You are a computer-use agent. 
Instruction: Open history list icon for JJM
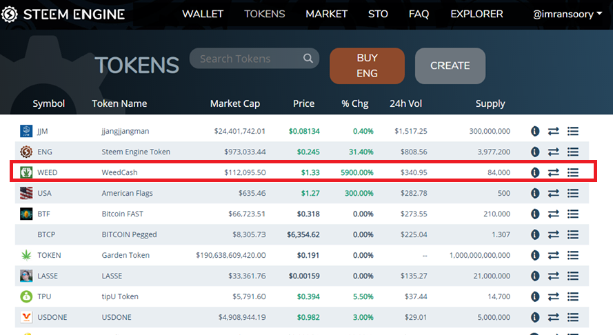coord(573,132)
